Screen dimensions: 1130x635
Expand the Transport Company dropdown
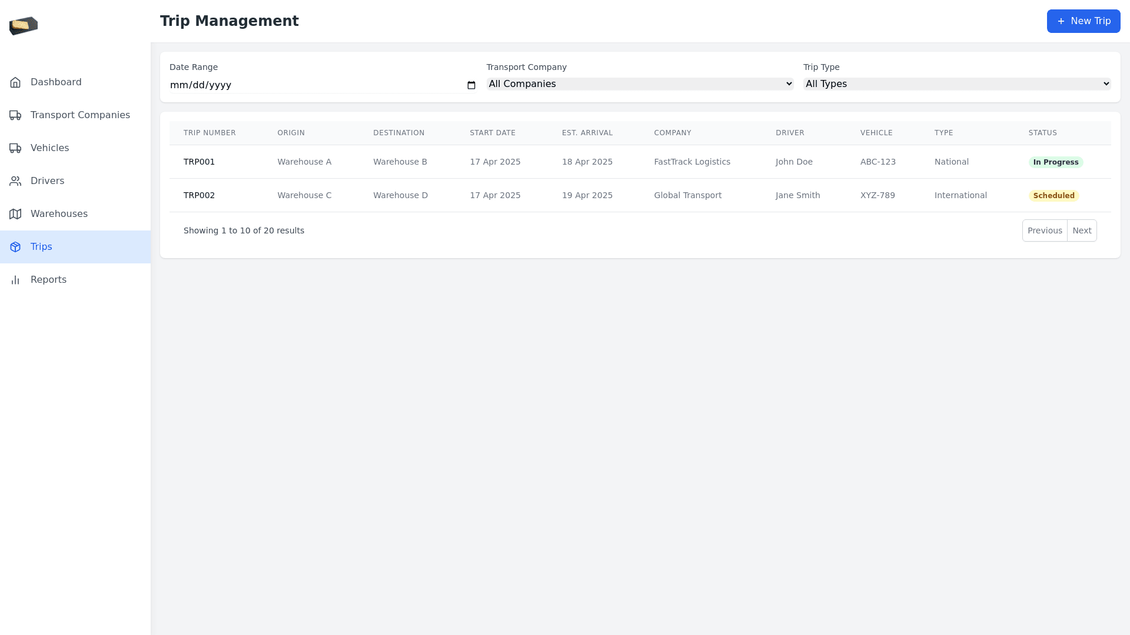(x=640, y=84)
